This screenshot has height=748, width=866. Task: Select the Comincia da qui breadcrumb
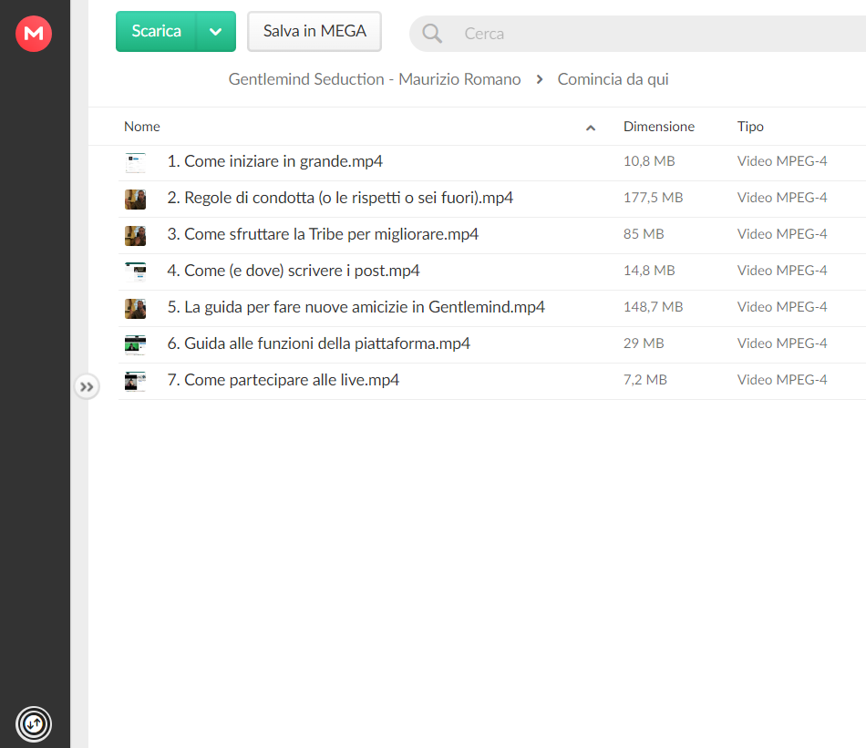tap(613, 79)
